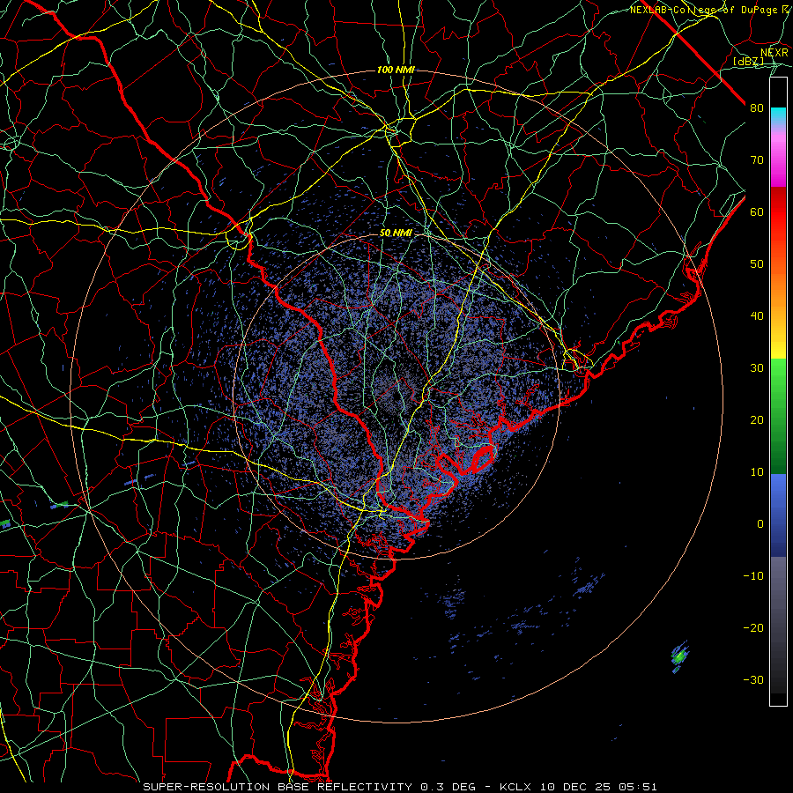Click the green segment of the reflectivity color bar
793x793 pixels.
tap(778, 416)
